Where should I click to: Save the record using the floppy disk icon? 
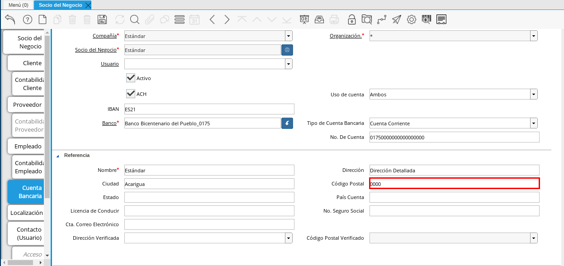tap(102, 19)
